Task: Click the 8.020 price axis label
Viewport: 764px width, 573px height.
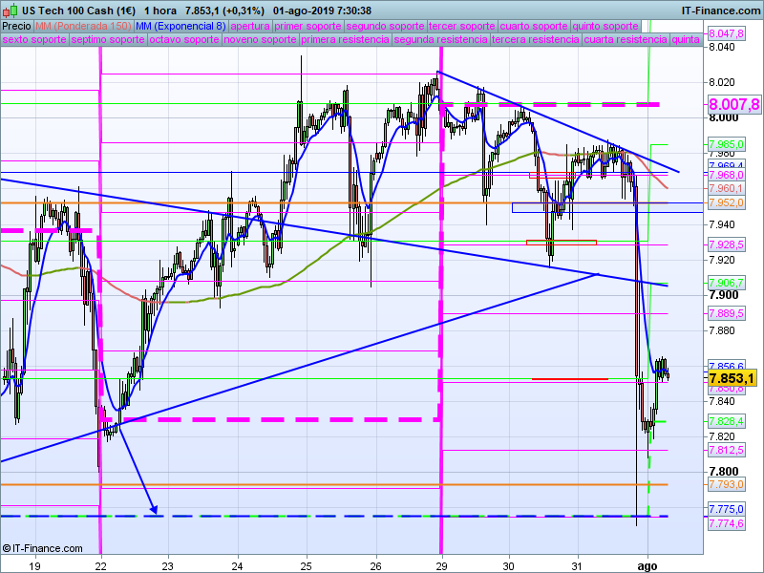Action: pyautogui.click(x=722, y=82)
